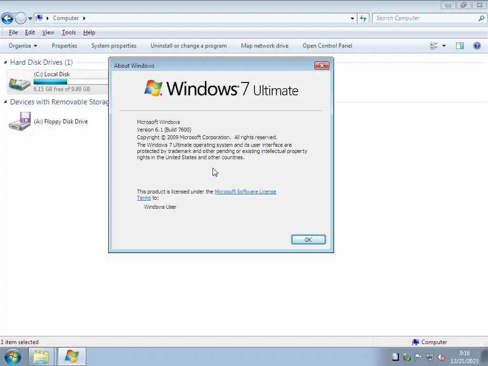Click Uninstall or change a program

(189, 46)
